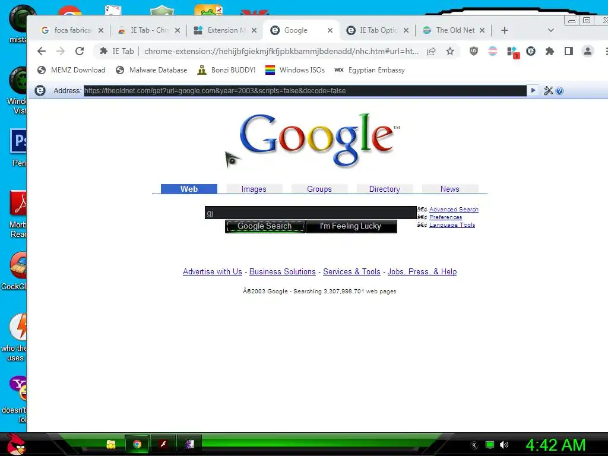Click the IE logo beside Address label

pyautogui.click(x=40, y=91)
